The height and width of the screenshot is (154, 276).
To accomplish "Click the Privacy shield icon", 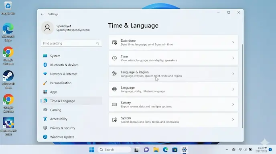I will point(45,128).
